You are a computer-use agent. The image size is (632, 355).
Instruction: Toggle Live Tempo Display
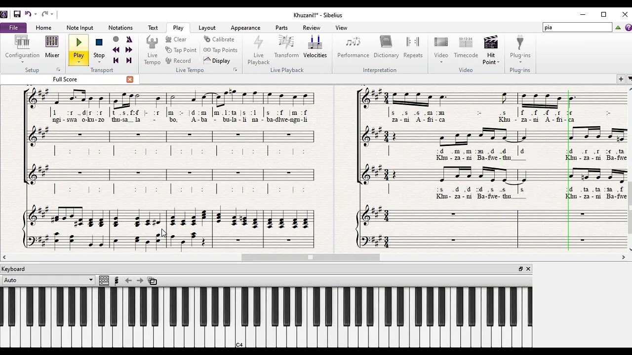tap(217, 61)
